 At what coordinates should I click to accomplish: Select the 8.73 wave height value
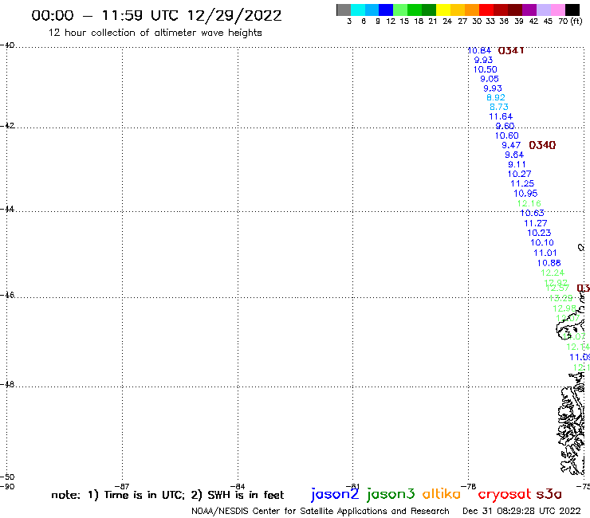[499, 107]
